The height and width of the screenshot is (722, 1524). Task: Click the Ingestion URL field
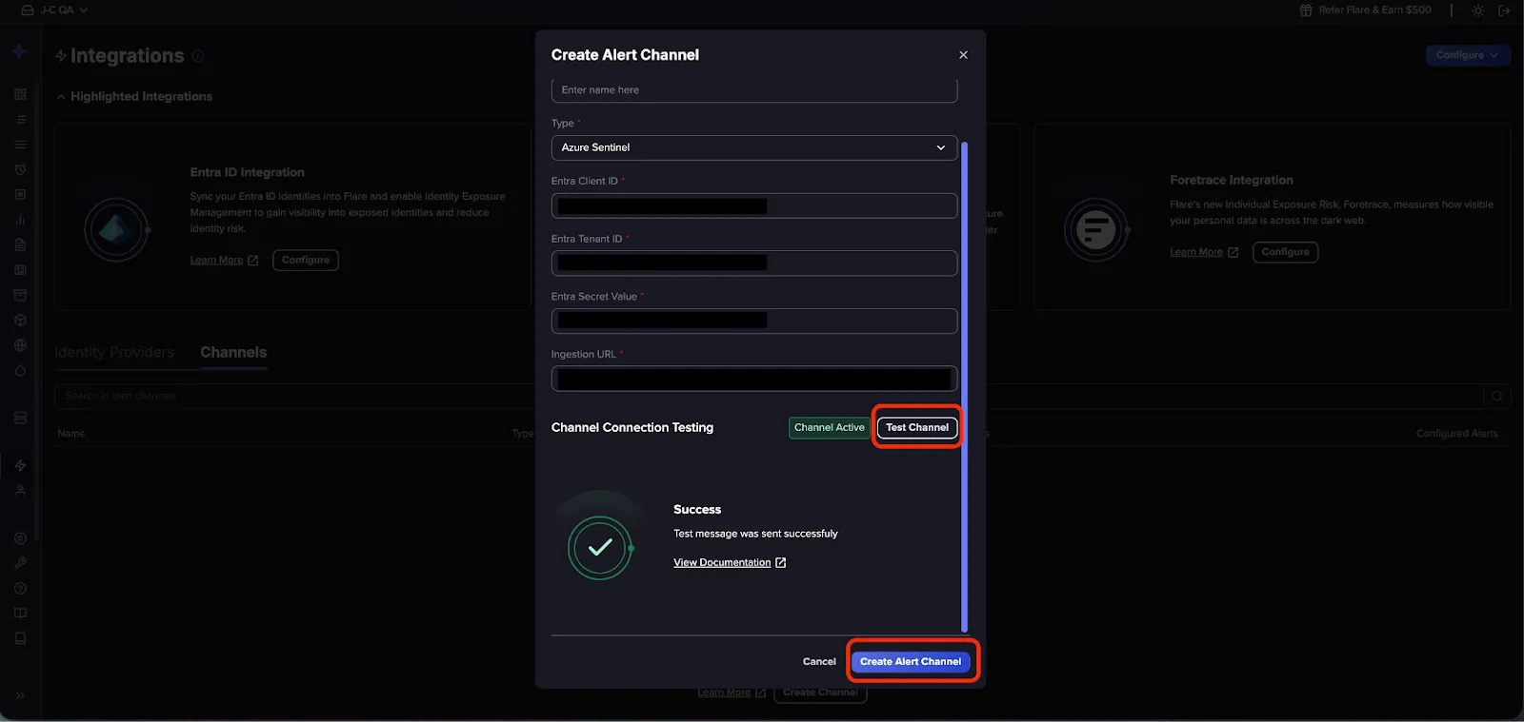click(754, 379)
